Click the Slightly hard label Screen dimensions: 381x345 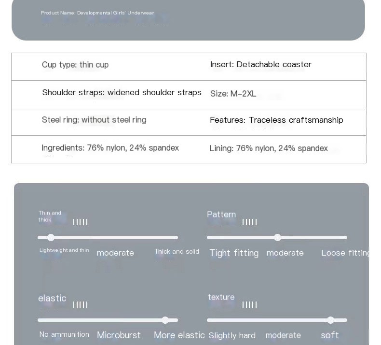click(232, 335)
